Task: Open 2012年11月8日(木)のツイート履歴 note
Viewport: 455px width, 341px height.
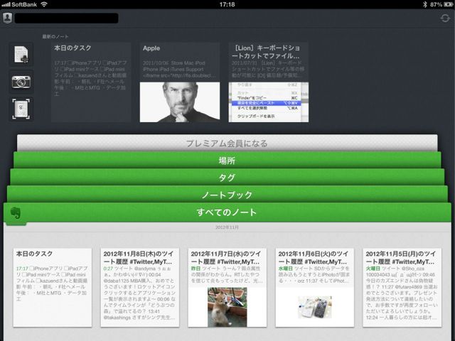Action: pos(140,287)
